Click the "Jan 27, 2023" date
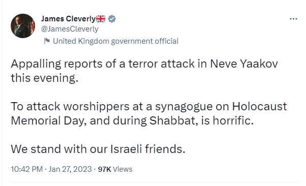Image resolution: width=306 pixels, height=186 pixels. tap(70, 169)
